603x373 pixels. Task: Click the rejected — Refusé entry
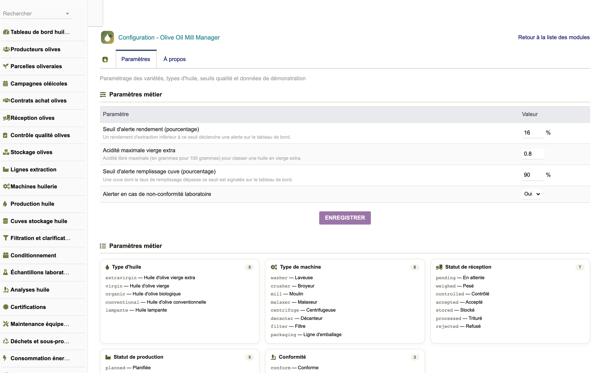tap(458, 326)
